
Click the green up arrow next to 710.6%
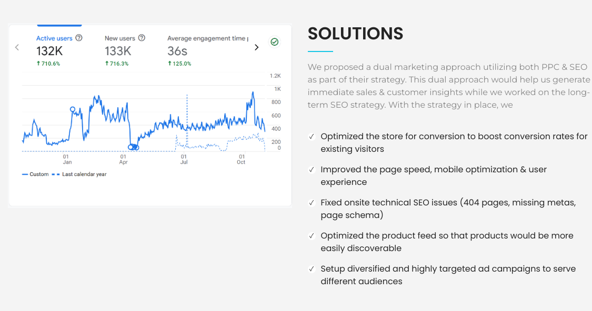38,64
